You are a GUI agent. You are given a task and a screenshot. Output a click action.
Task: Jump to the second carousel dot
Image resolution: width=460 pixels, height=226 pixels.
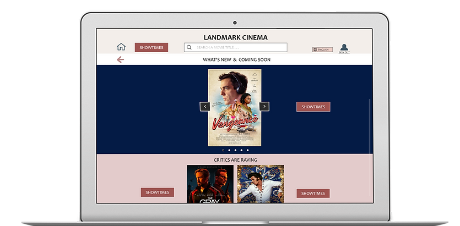click(229, 150)
